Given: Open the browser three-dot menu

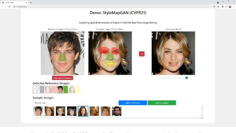Looking at the screenshot, I should [x=234, y=7].
